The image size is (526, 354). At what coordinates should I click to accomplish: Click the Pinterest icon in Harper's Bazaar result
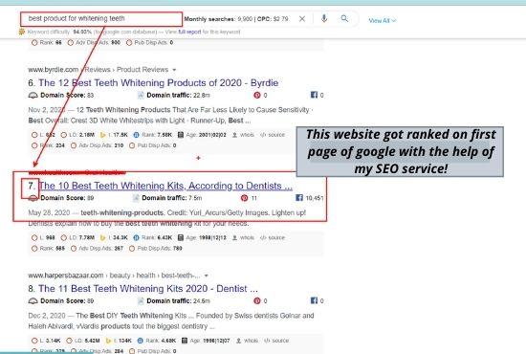pyautogui.click(x=257, y=301)
